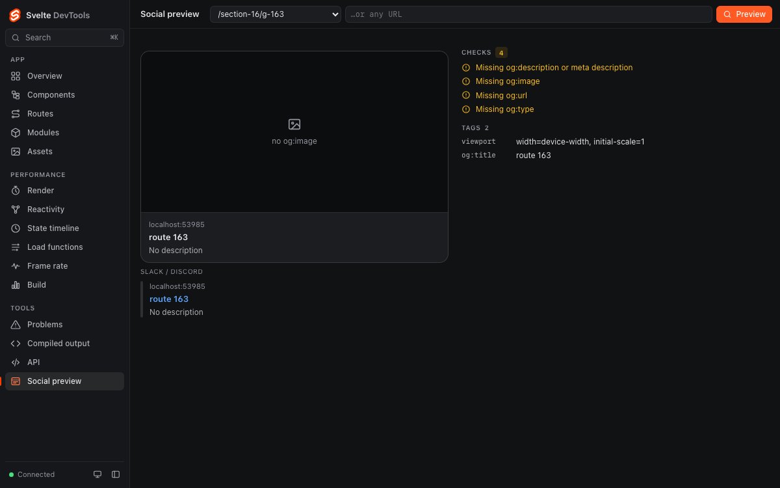Open the Social preview sidebar item
The height and width of the screenshot is (488, 780).
64,381
